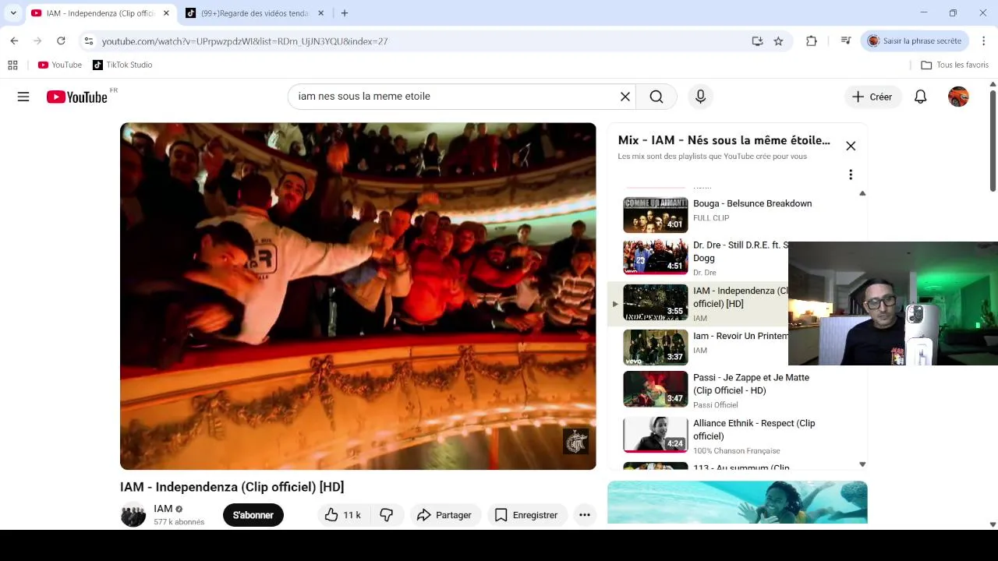Share the video via Partager
The height and width of the screenshot is (561, 998).
(444, 515)
